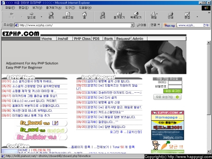Open the Mail (메일) button dropdown arrow
The height and width of the screenshot is (159, 212).
(157, 14)
